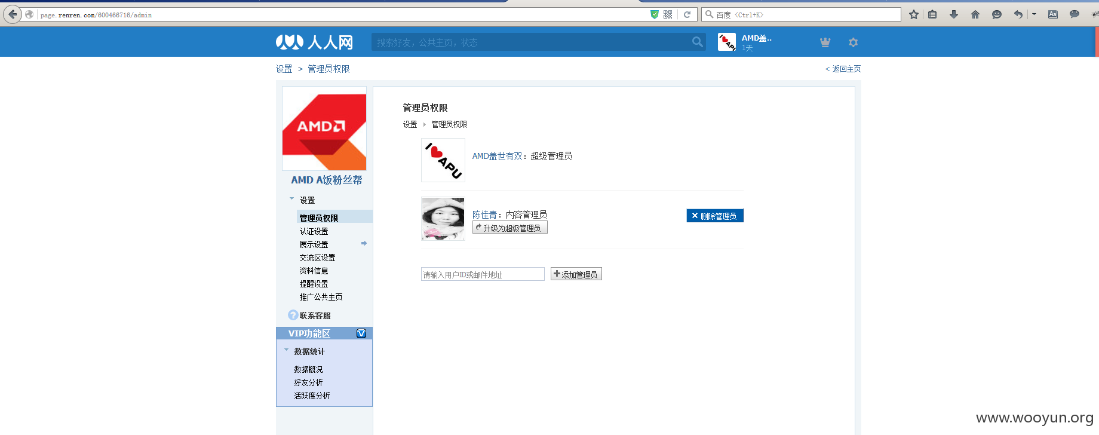1099x435 pixels.
Task: Click 管理员权限 in the panel breadcrumb
Action: (x=449, y=124)
